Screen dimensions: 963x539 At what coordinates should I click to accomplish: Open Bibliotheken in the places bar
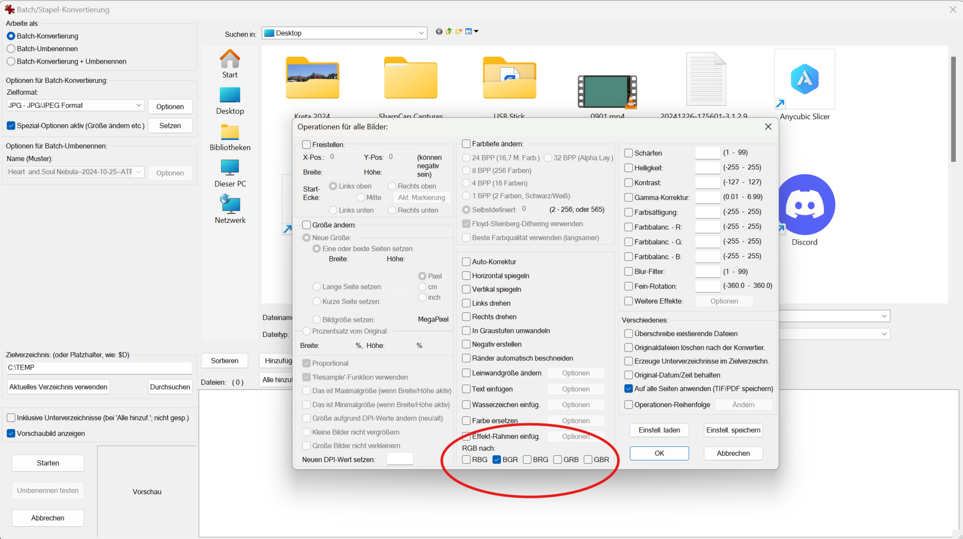tap(230, 137)
